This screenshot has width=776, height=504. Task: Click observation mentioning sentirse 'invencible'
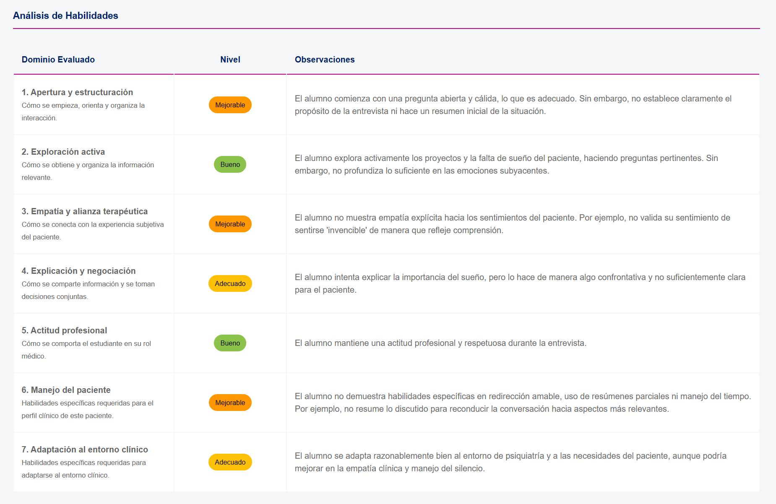[x=513, y=224]
